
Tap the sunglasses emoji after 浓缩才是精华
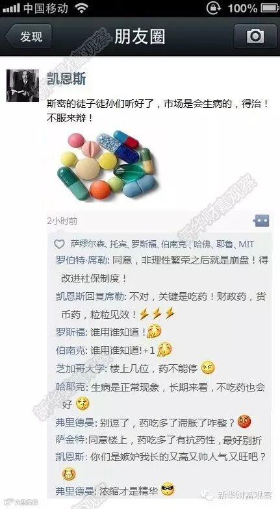pos(168,490)
